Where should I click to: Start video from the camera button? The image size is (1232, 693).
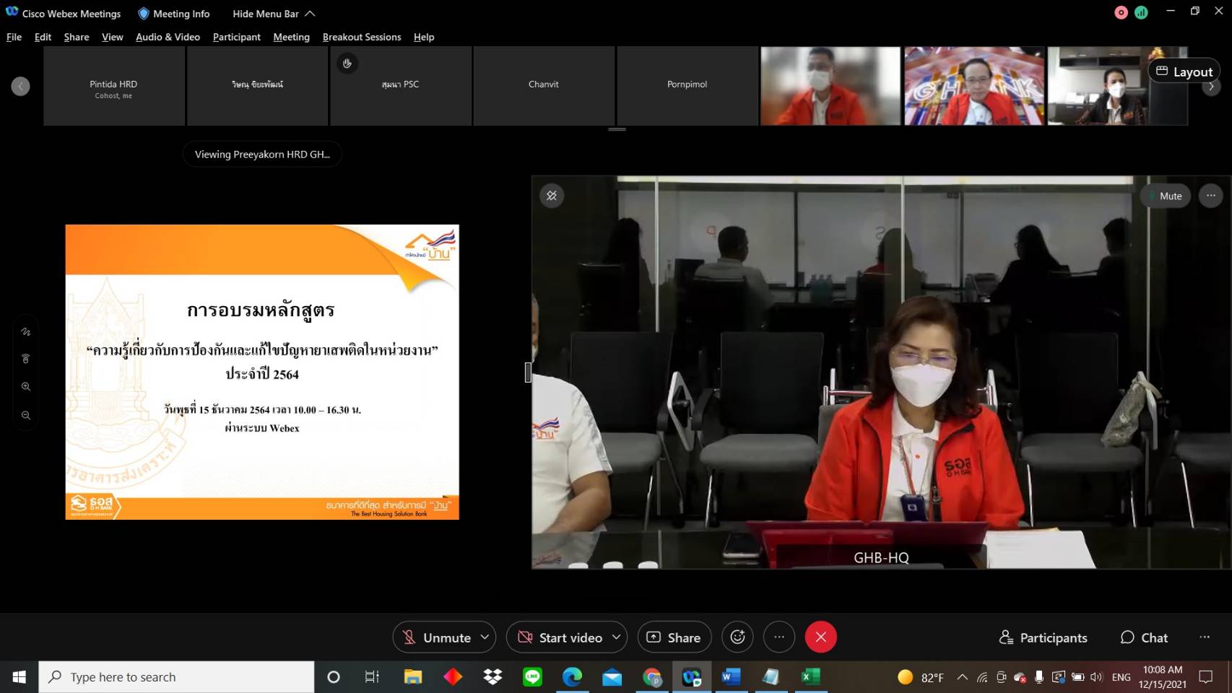[561, 637]
